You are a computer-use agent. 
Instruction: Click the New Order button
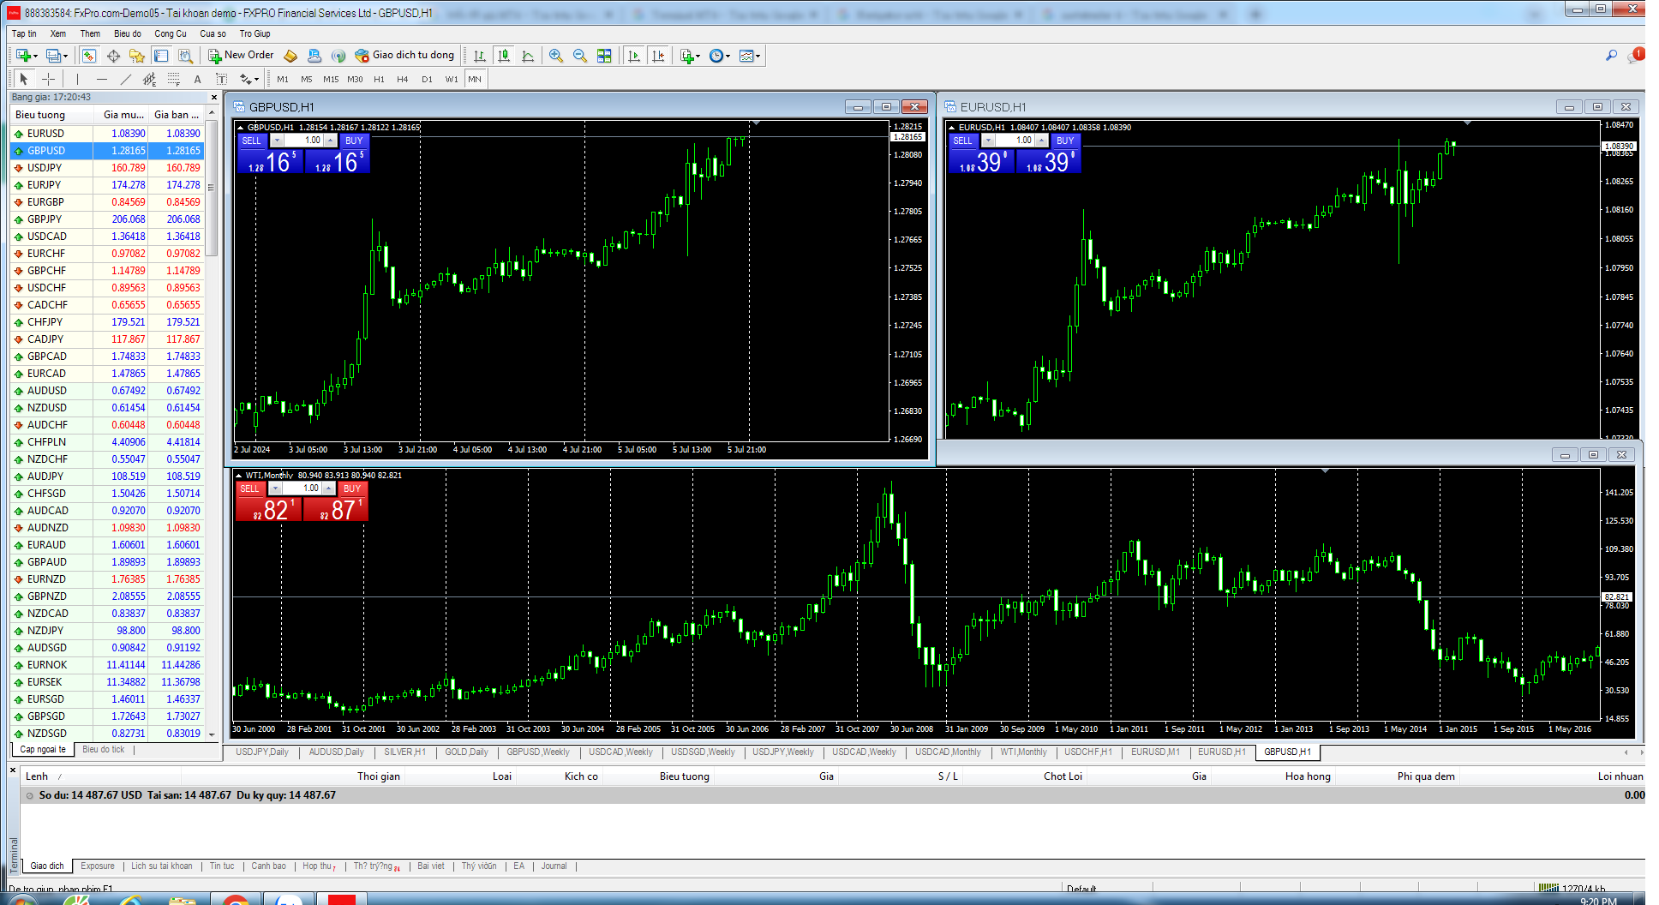[x=241, y=56]
